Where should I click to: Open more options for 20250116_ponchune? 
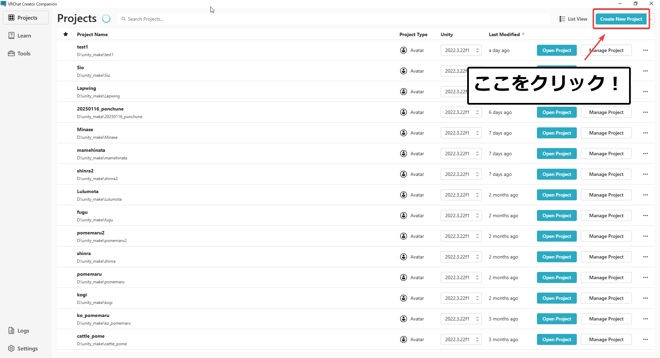tap(645, 112)
